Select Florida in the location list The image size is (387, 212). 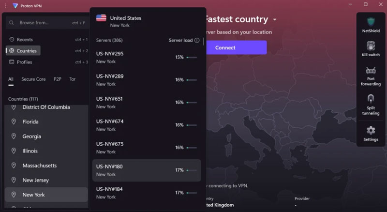tap(30, 122)
